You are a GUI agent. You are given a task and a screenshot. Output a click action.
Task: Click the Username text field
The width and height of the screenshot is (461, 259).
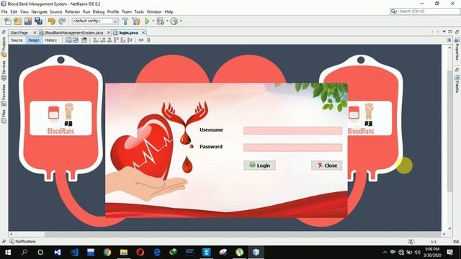(x=293, y=131)
